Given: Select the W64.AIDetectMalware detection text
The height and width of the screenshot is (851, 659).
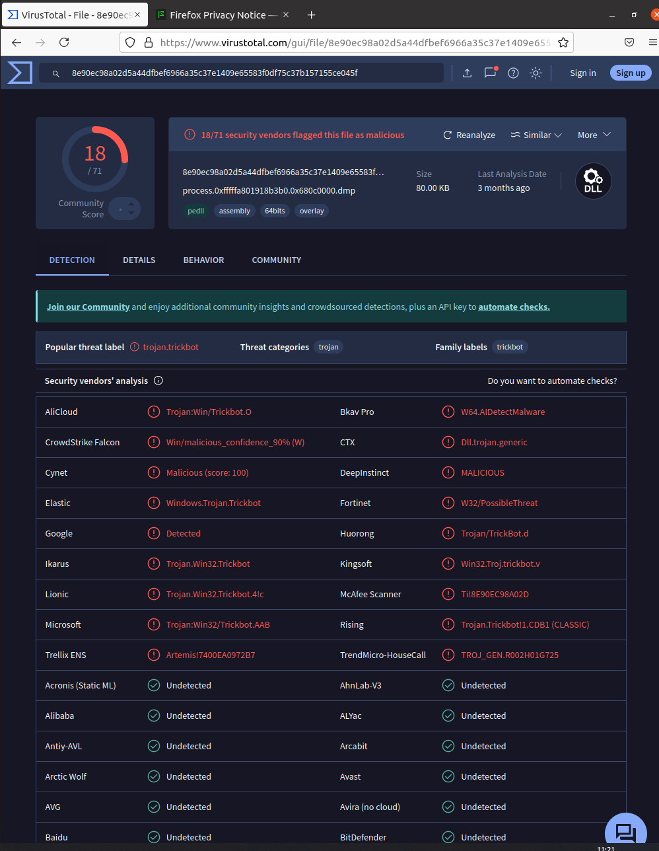Looking at the screenshot, I should pos(503,412).
